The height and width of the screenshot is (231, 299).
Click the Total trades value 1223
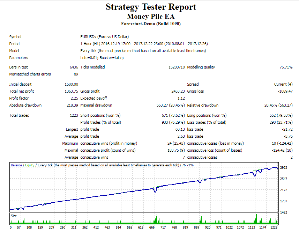tap(74, 115)
